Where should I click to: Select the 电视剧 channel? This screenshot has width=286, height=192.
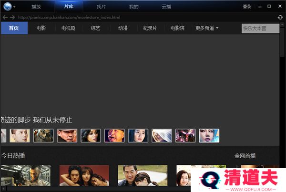pyautogui.click(x=69, y=28)
